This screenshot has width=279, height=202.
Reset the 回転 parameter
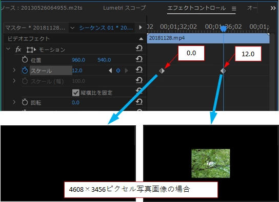coord(139,102)
